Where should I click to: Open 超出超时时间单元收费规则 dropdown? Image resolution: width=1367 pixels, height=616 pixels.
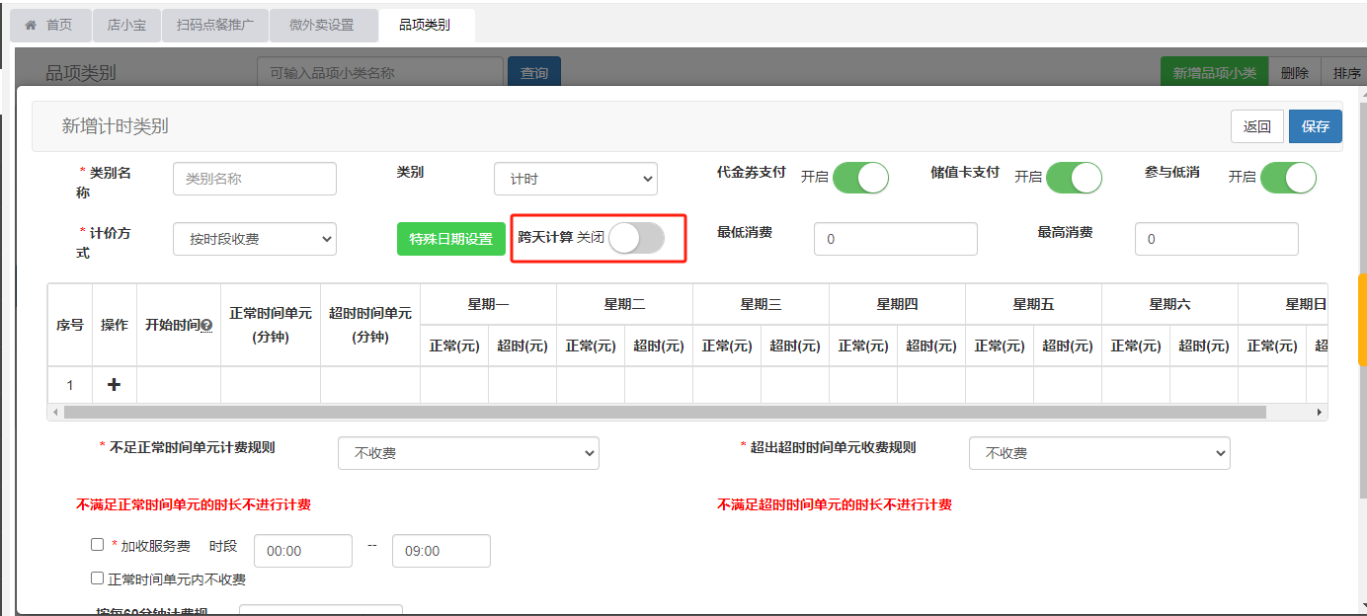click(x=1099, y=453)
